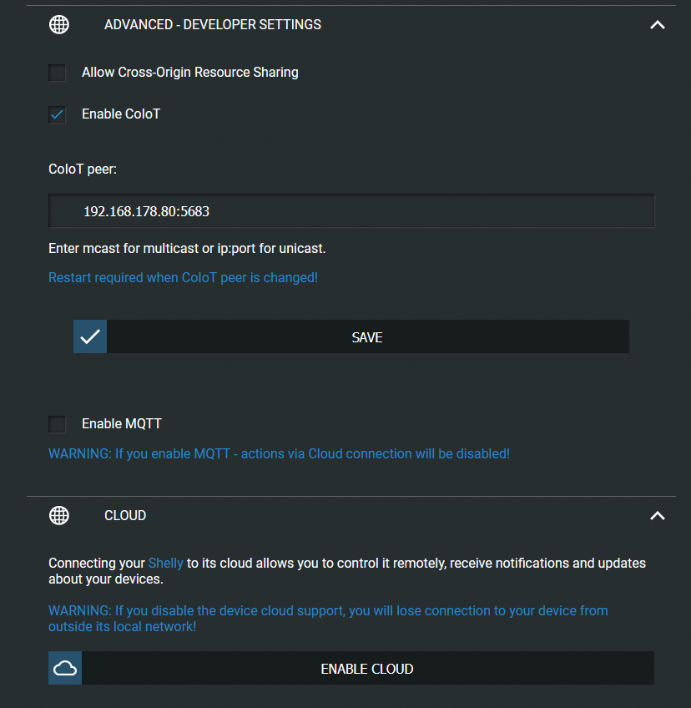Collapse the Cloud section using its chevron
Screen dimensions: 691x708
pyautogui.click(x=658, y=516)
